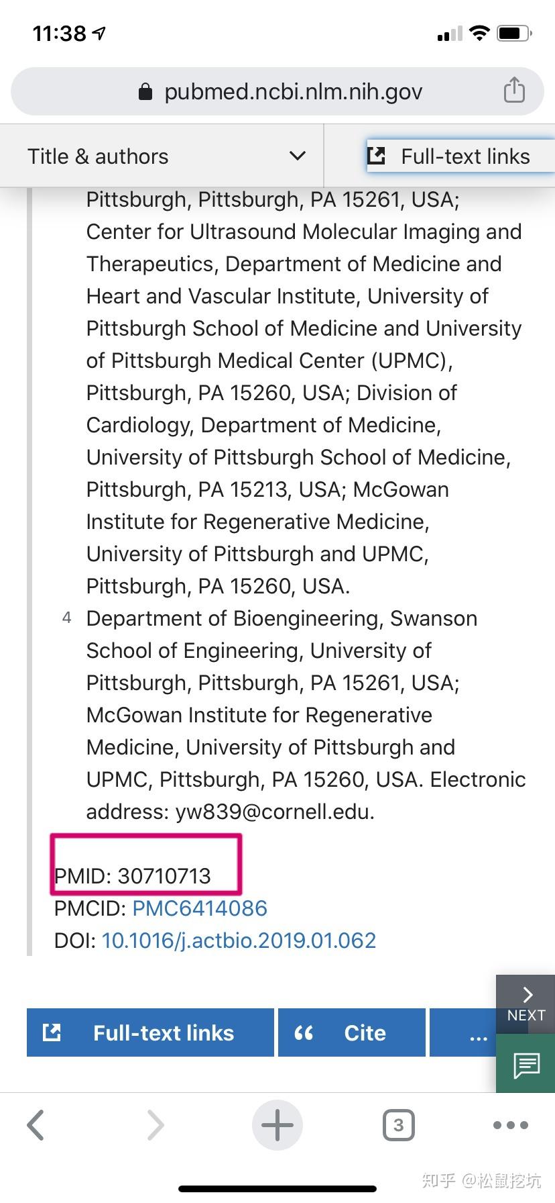555x1203 pixels.
Task: Open the DOI 10.1016/j.actbio.2019.01.062 link
Action: (239, 941)
